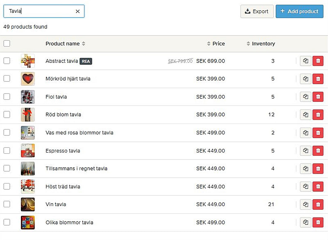The image size is (328, 240).
Task: Delete the Abstract tavla product
Action: point(318,61)
